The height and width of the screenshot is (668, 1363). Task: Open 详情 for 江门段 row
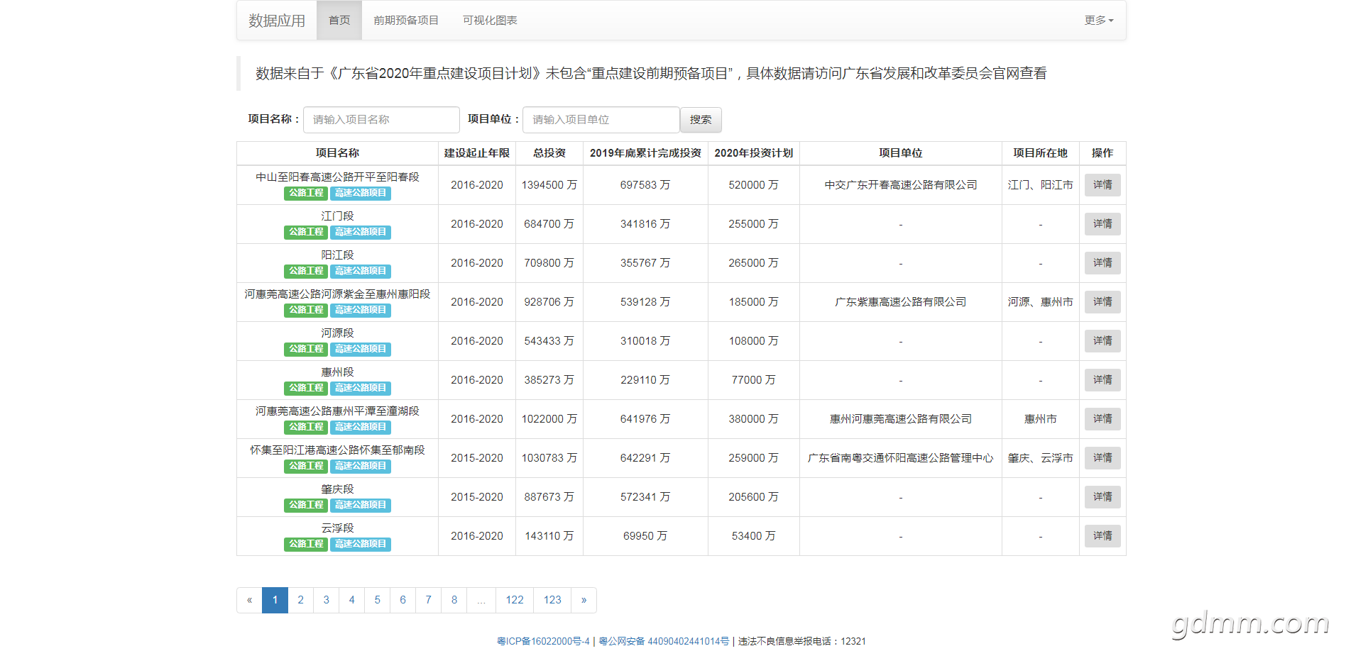tap(1102, 224)
